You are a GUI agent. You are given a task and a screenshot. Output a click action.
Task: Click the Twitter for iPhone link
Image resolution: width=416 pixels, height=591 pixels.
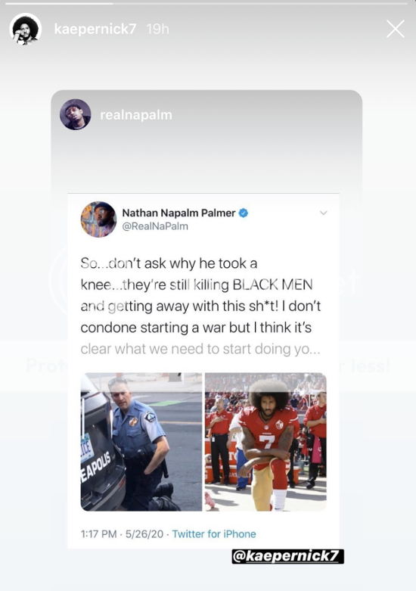pos(214,534)
